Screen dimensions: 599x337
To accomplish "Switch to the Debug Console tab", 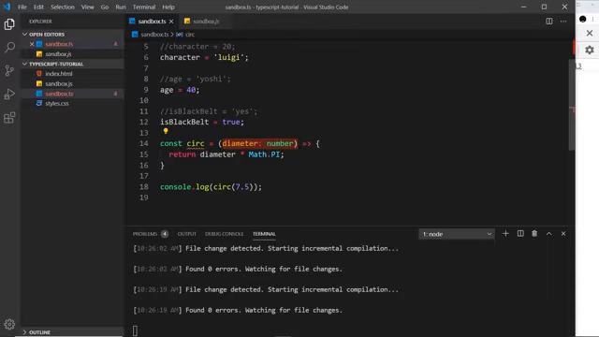I will pos(224,234).
